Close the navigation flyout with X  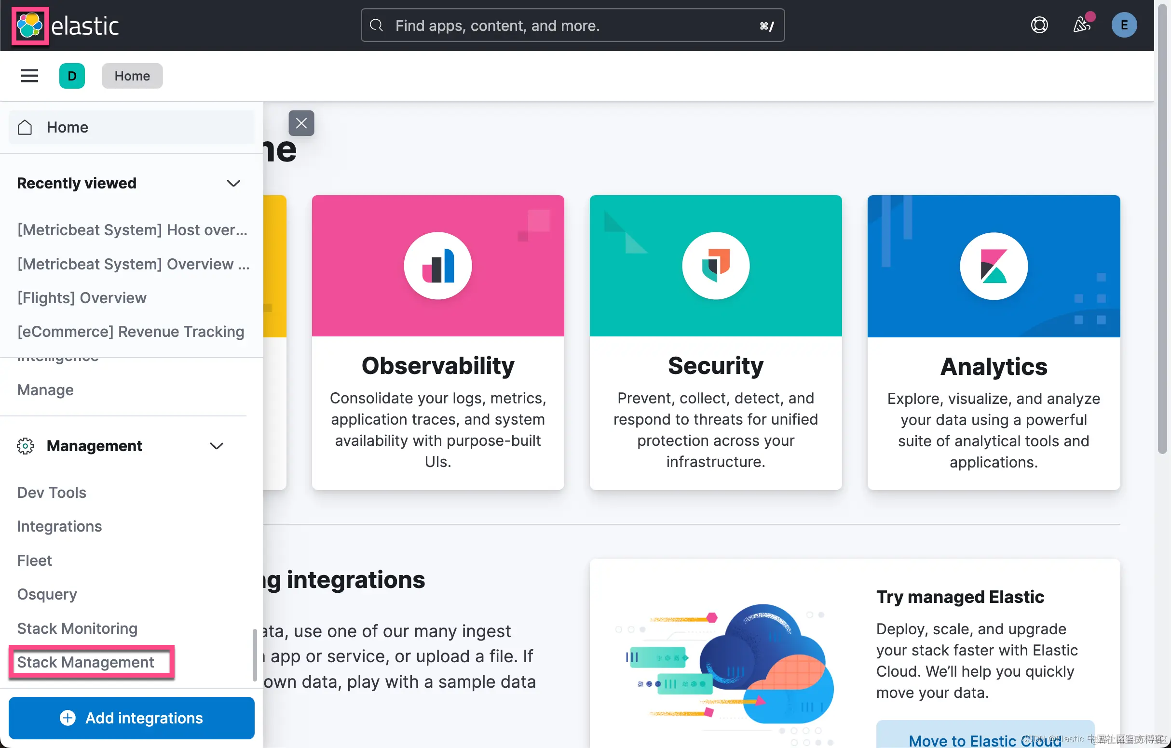tap(301, 123)
